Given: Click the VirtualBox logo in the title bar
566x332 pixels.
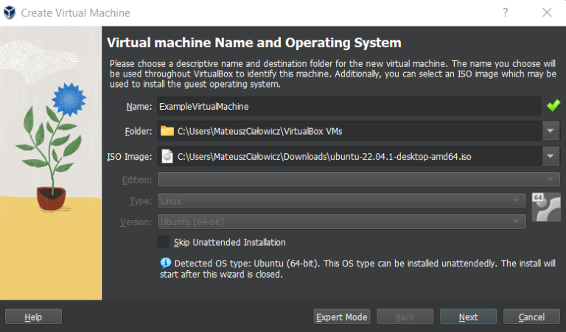Looking at the screenshot, I should pyautogui.click(x=10, y=13).
